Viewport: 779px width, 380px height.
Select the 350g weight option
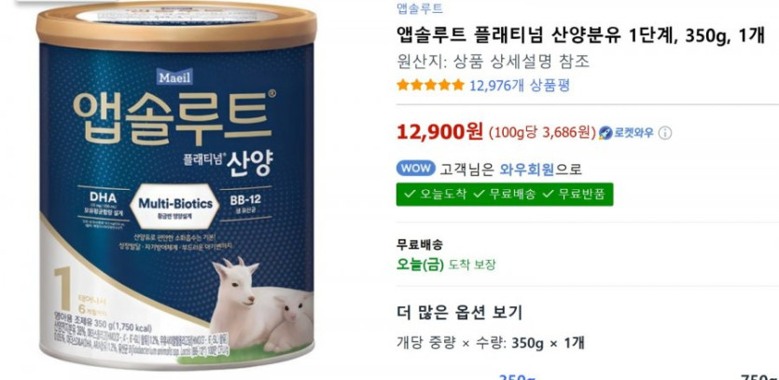tap(517, 377)
